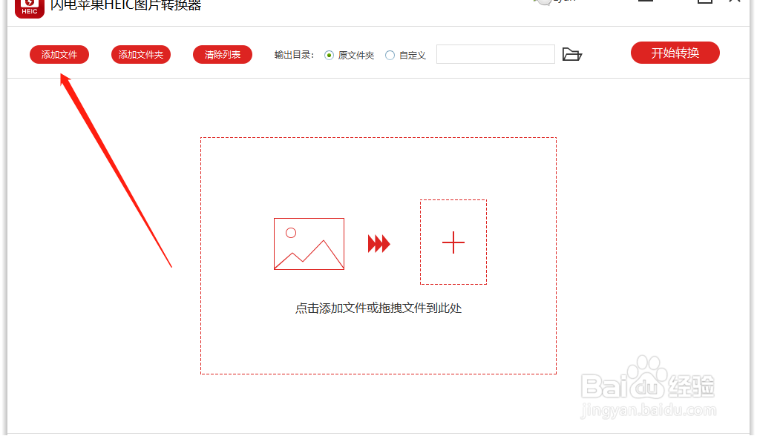Start conversion with 开始转换
757x436 pixels.
pos(675,53)
